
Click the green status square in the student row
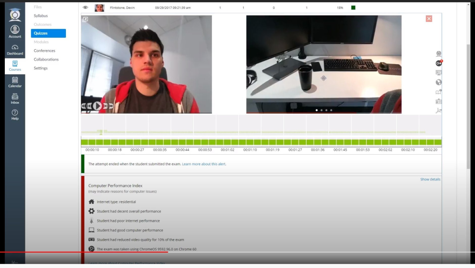353,7
